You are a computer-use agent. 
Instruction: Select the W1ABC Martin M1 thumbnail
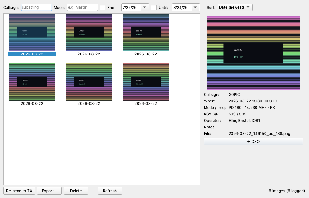point(146,82)
